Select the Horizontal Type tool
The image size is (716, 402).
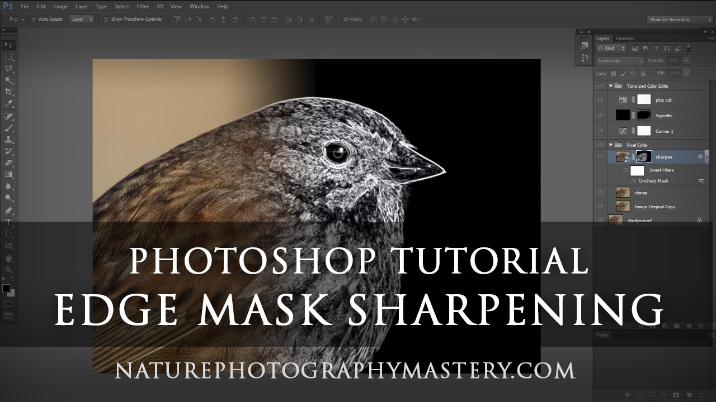(8, 222)
